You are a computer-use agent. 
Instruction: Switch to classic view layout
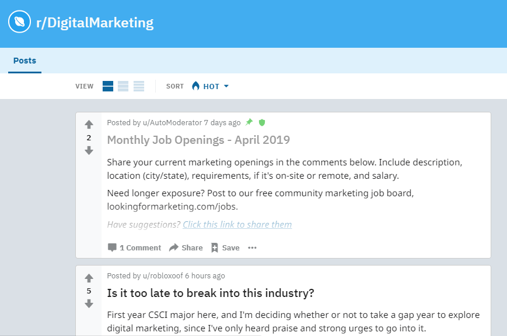coord(123,86)
